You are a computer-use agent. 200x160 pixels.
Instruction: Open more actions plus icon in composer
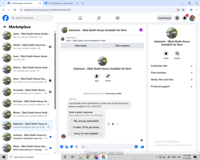(62, 147)
